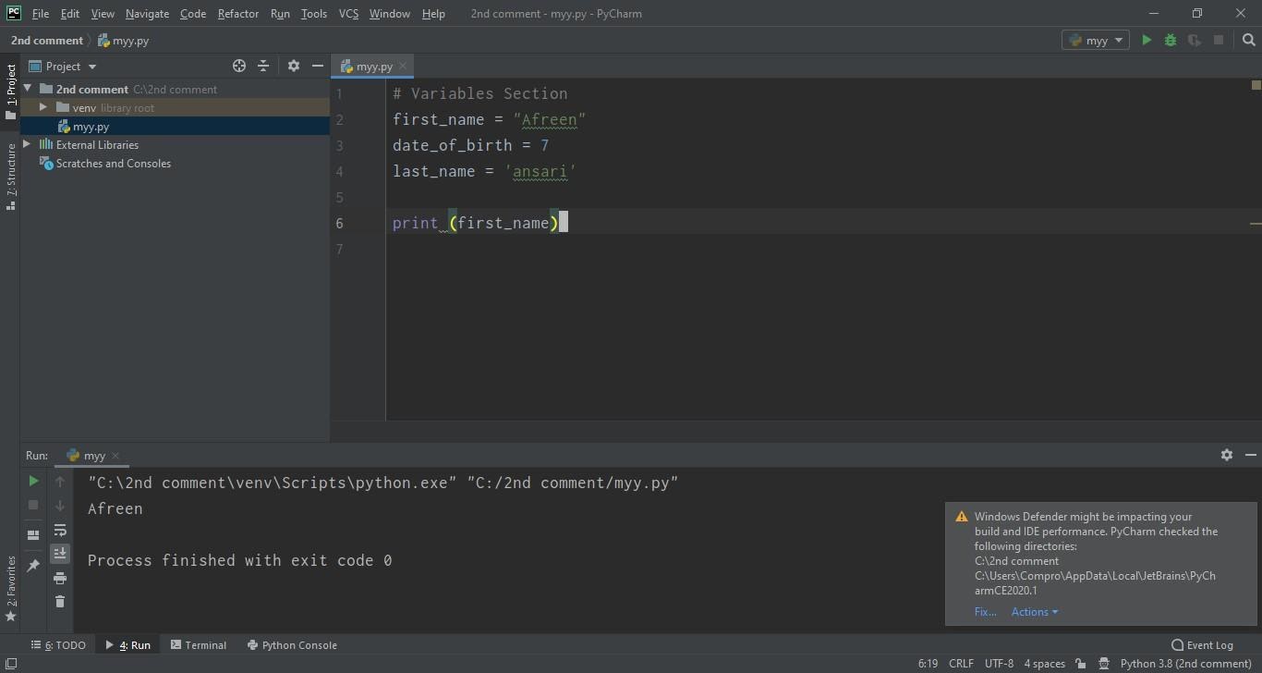Open the Window menu
The height and width of the screenshot is (673, 1262).
pos(390,14)
